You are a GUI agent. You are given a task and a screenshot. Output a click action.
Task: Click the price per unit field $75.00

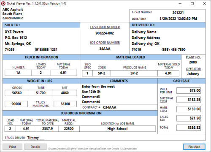pyautogui.click(x=189, y=90)
